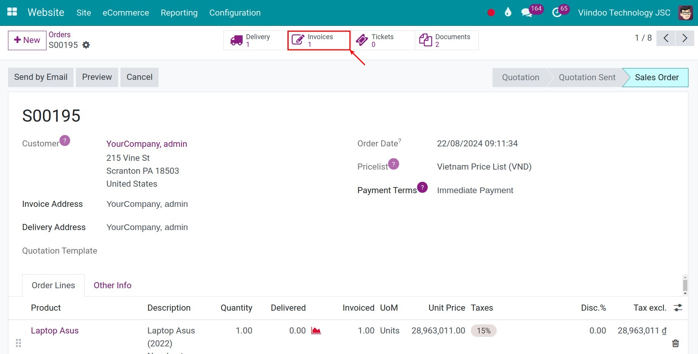Click the Delivery truck icon
The image size is (698, 354).
point(236,40)
